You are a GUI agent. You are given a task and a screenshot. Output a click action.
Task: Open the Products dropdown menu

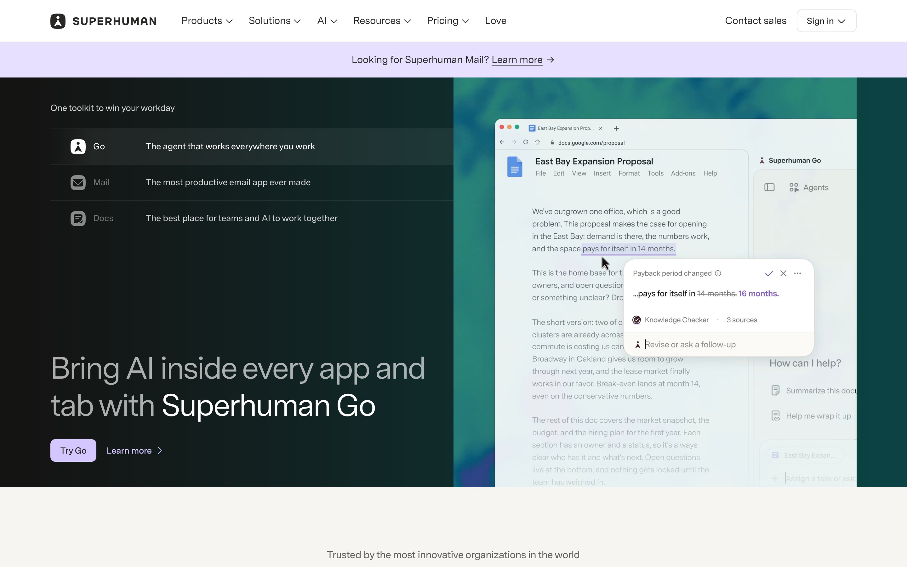pos(207,20)
